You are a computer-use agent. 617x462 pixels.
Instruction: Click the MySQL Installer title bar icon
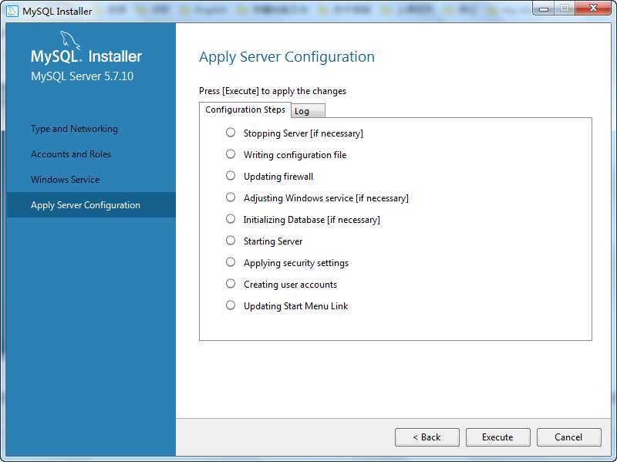point(12,11)
